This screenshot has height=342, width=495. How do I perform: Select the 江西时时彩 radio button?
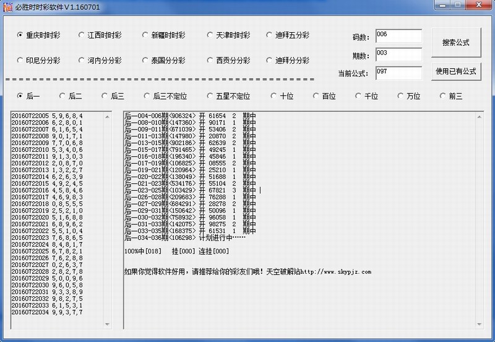[82, 35]
